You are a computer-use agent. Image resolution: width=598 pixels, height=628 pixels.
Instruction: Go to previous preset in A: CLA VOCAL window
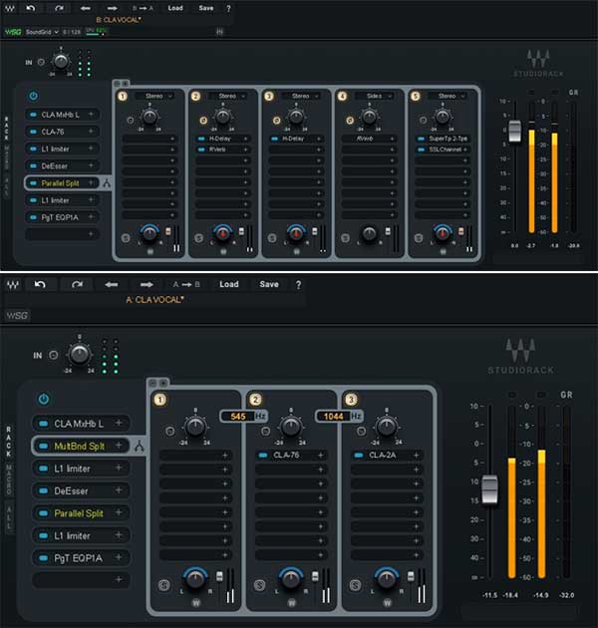pos(112,284)
